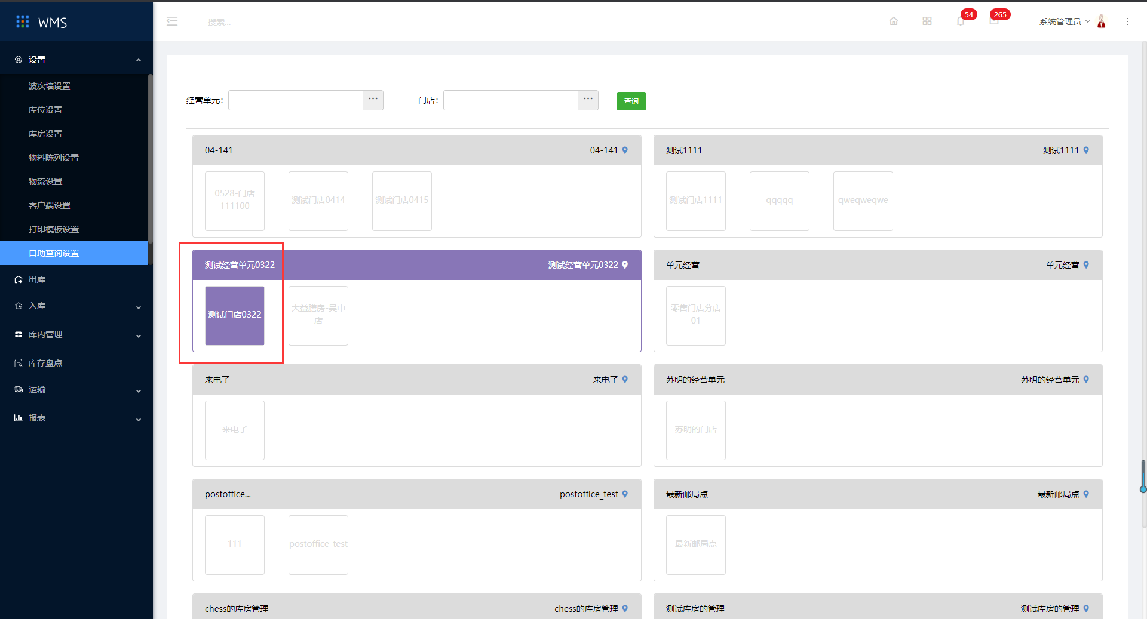This screenshot has width=1147, height=619.
Task: Select store card 测试门店0415
Action: tap(402, 201)
